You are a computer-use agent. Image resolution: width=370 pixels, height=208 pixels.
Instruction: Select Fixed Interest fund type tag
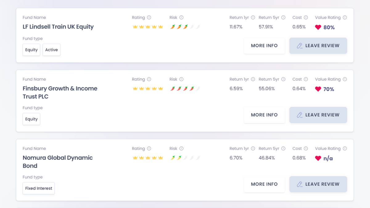point(39,188)
